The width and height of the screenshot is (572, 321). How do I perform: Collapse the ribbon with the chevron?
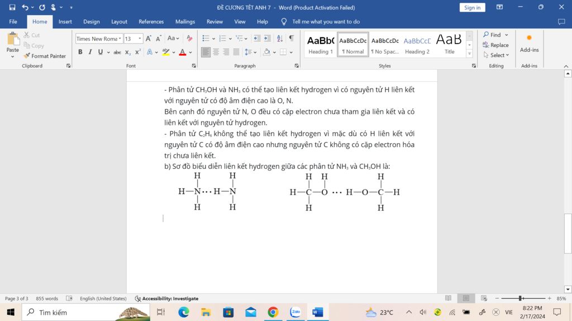pyautogui.click(x=566, y=66)
